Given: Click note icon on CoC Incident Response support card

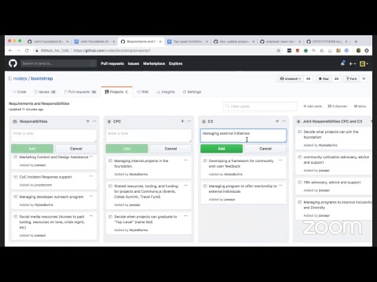Looking at the screenshot, I should pos(16,177).
